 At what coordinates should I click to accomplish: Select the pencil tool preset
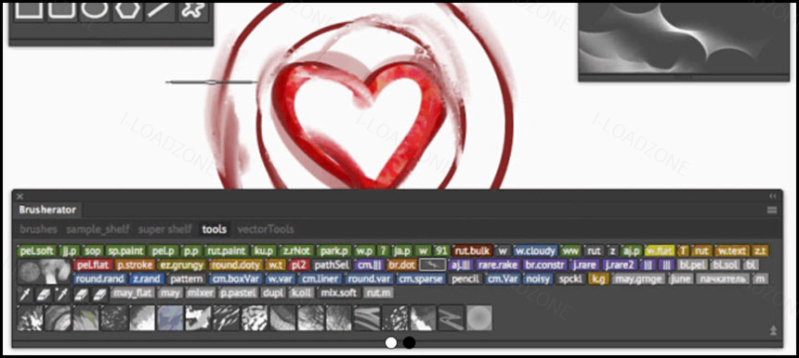click(465, 278)
